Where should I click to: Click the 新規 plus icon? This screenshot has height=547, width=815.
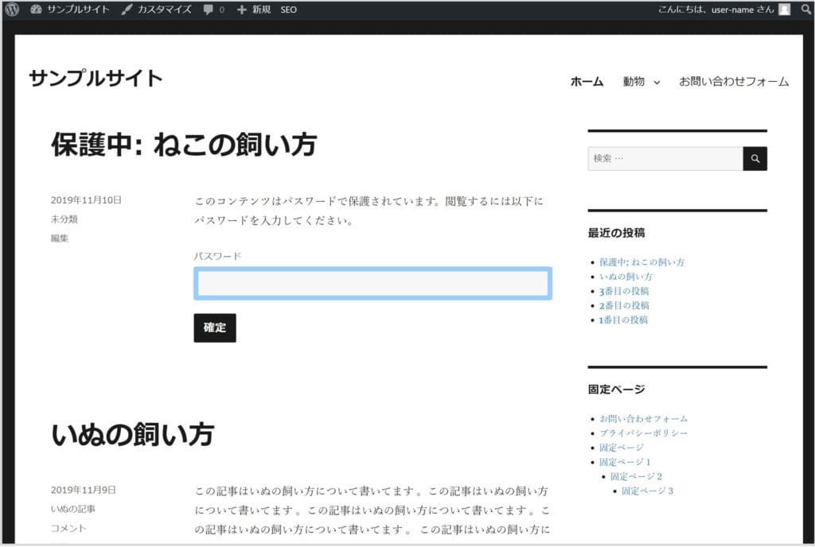[242, 10]
